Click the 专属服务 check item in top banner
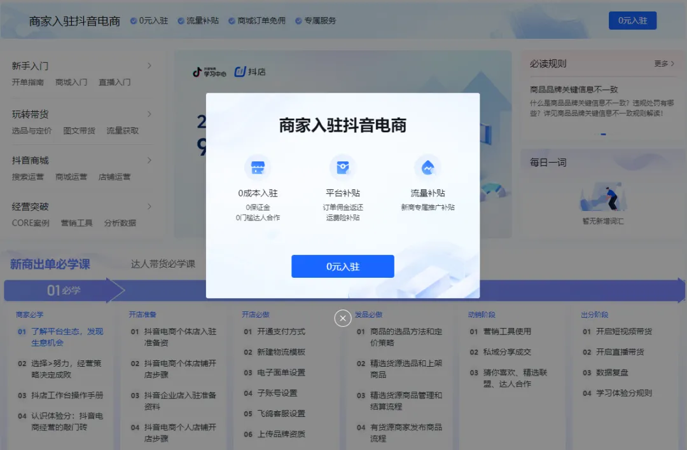 316,20
